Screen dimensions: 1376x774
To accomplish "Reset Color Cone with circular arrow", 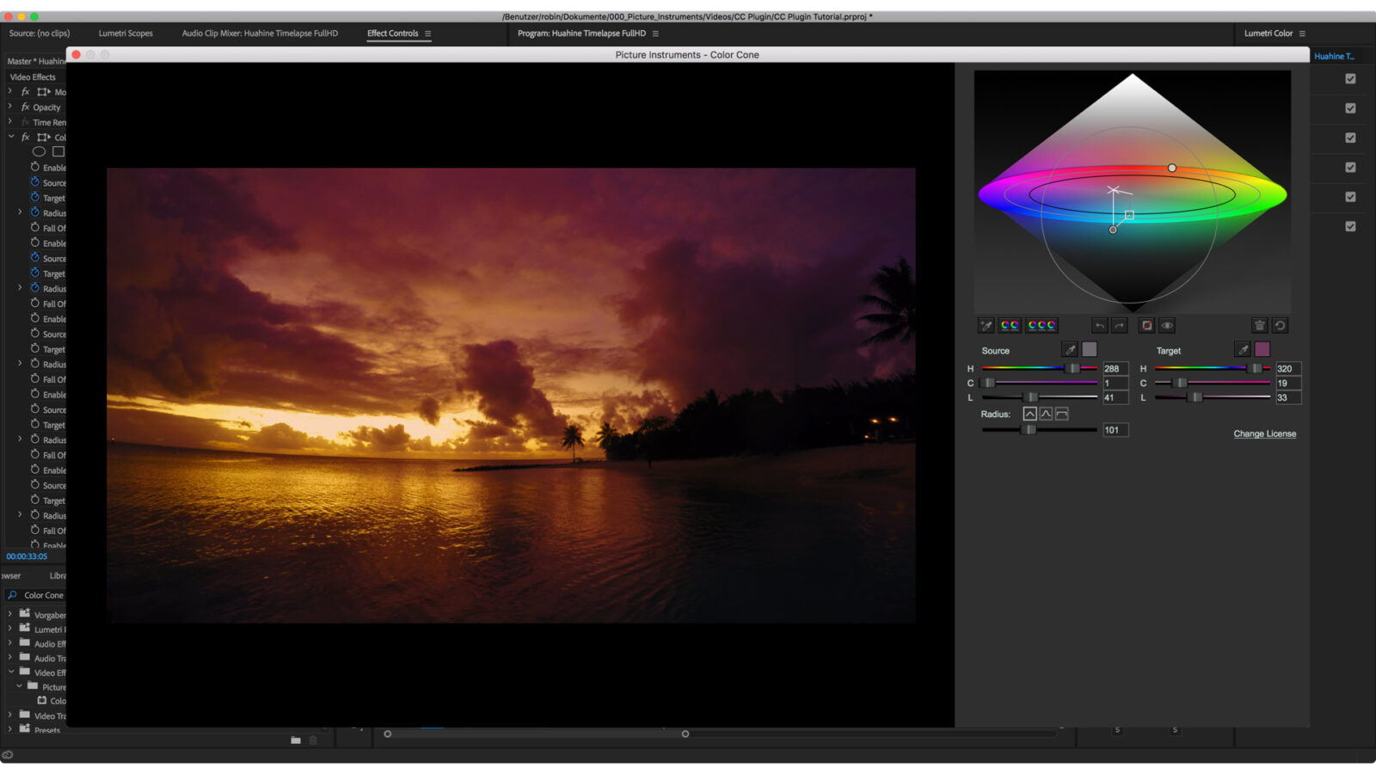I will (x=1280, y=325).
